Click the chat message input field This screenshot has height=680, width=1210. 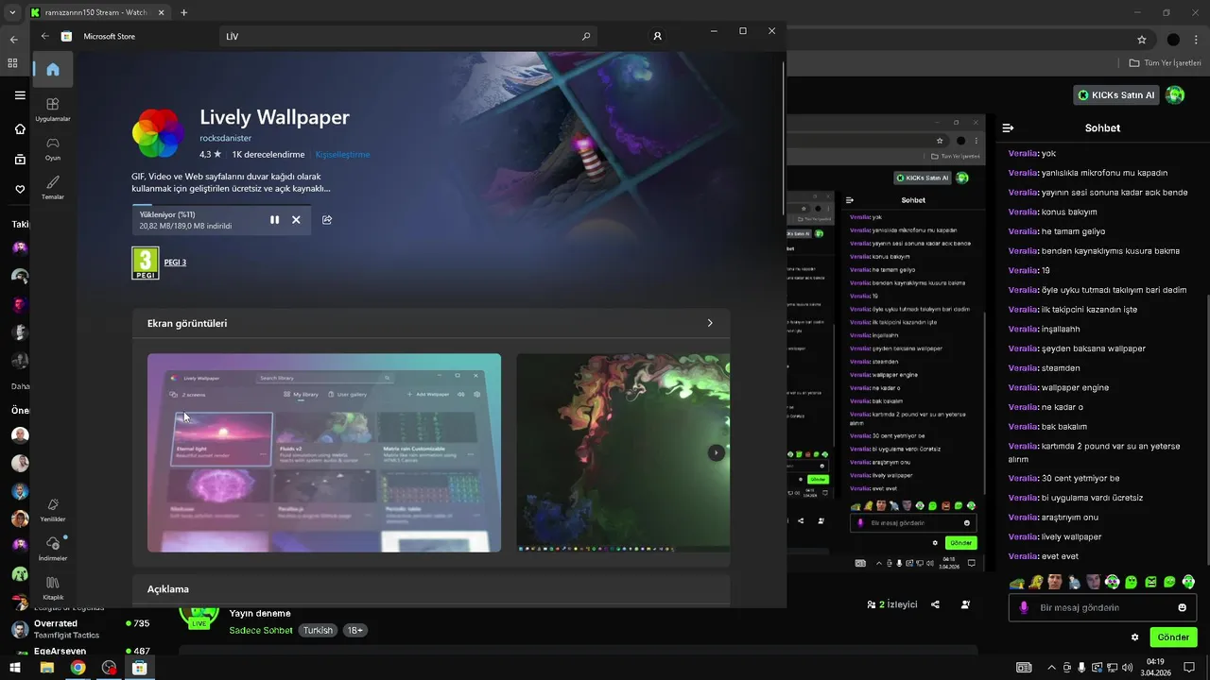coord(1102,607)
